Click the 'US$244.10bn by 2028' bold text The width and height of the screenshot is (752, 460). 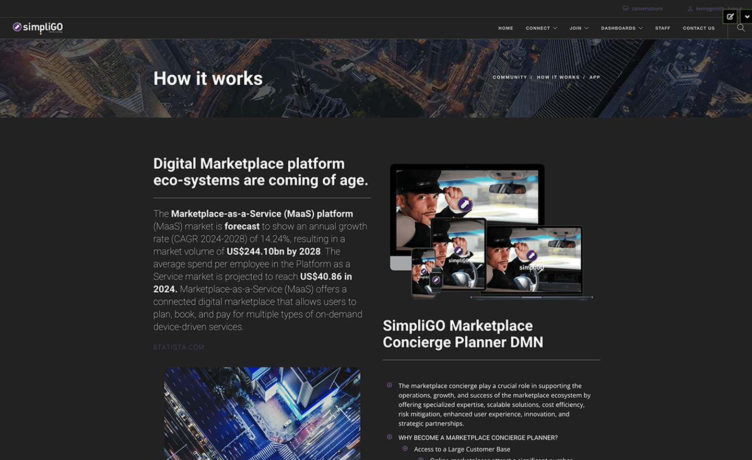pyautogui.click(x=274, y=251)
